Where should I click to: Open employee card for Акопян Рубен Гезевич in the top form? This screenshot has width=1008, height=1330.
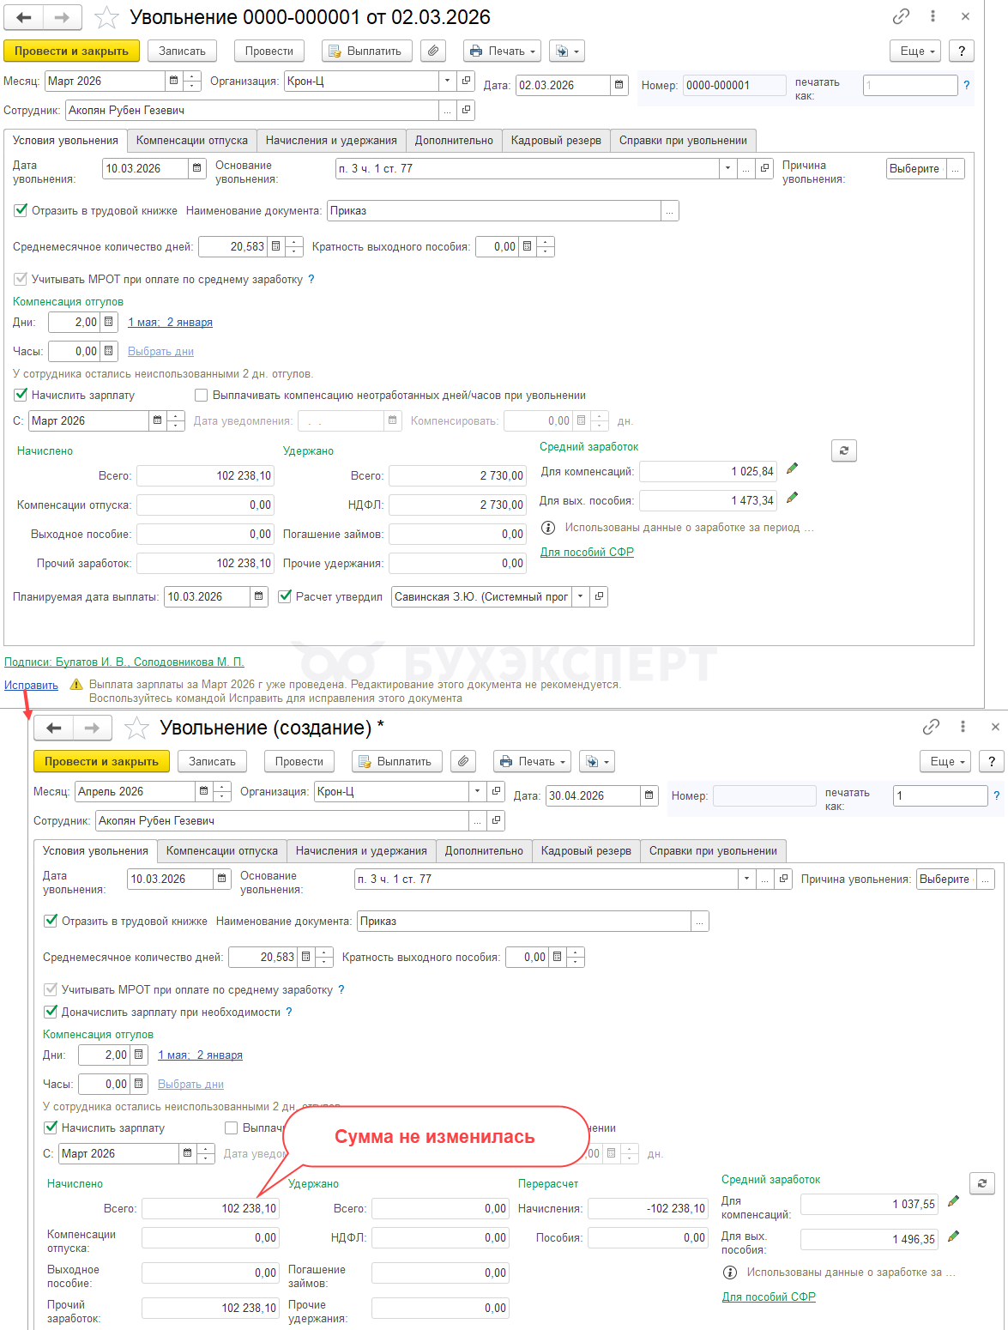(x=466, y=110)
